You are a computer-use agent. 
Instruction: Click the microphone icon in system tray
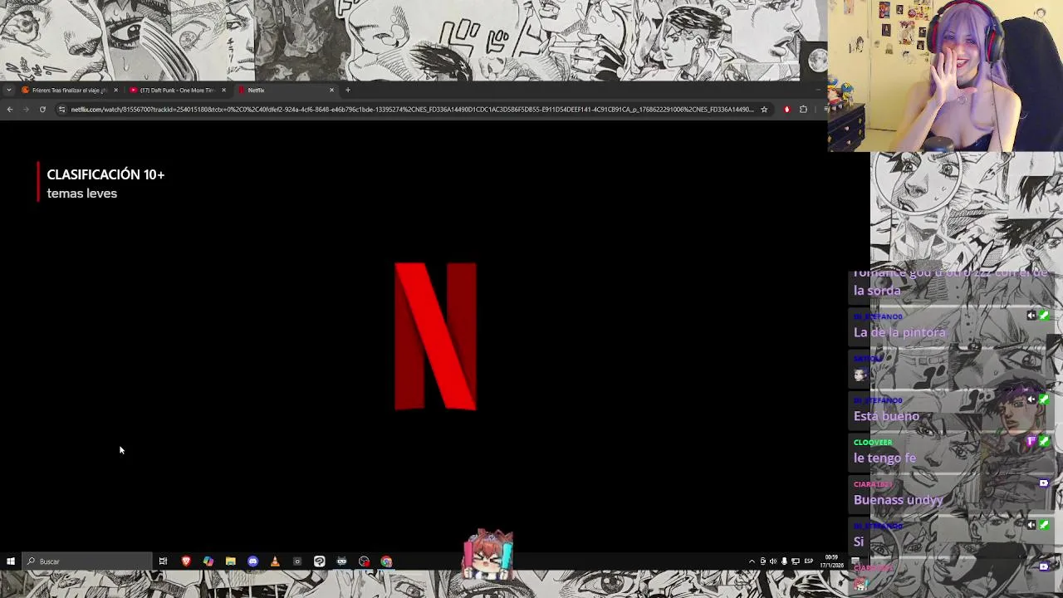[x=784, y=561]
